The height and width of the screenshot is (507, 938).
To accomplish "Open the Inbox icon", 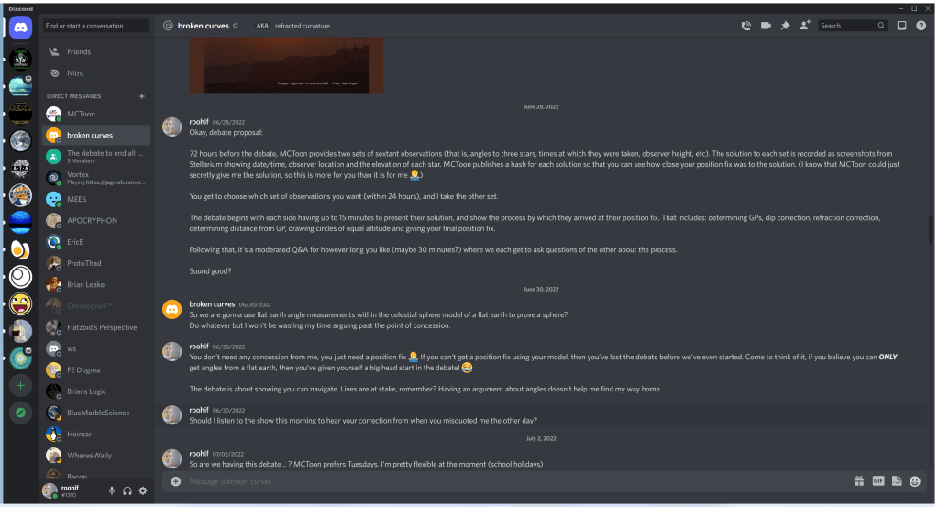I will point(901,26).
